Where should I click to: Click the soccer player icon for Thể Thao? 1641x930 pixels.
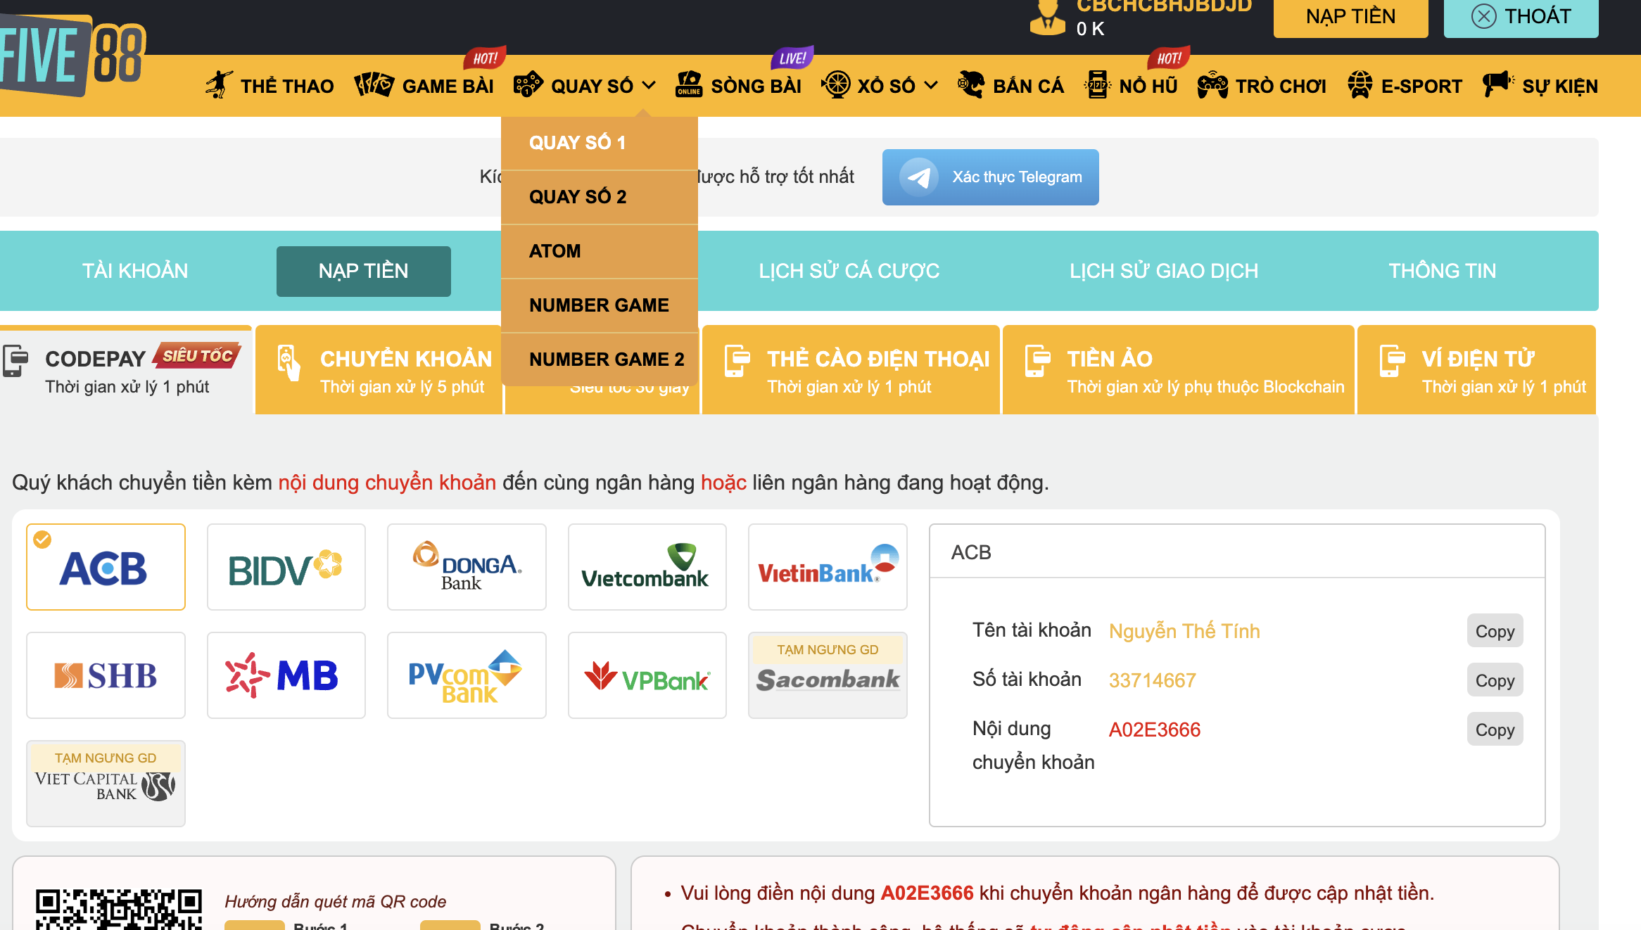(x=219, y=85)
